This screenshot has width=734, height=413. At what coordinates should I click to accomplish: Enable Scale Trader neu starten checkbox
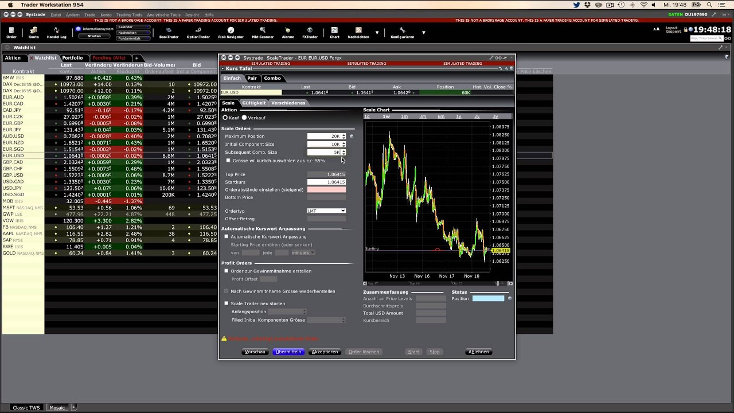coord(227,303)
